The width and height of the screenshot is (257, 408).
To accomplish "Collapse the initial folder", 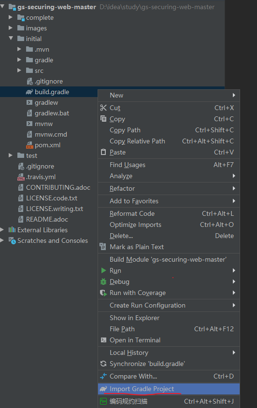I will click(x=11, y=38).
